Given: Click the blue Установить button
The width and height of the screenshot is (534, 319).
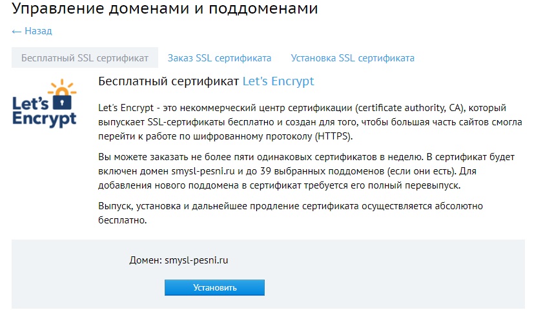Looking at the screenshot, I should click(x=214, y=287).
